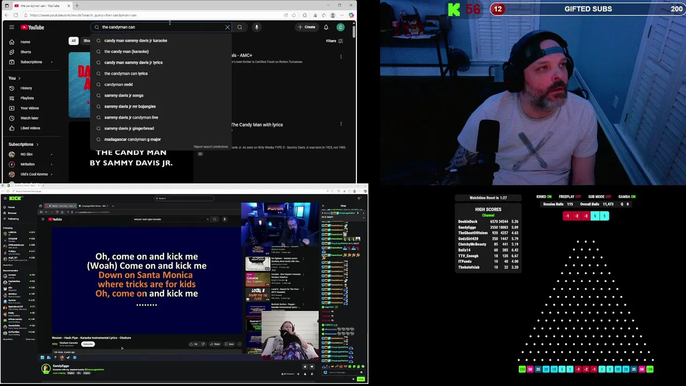Start voice search with microphone icon

pos(257,27)
